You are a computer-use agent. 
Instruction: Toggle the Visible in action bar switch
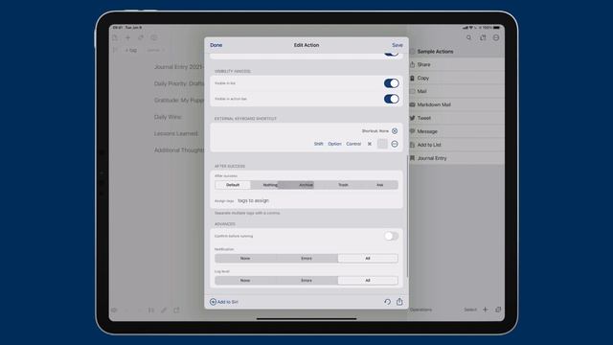[392, 99]
